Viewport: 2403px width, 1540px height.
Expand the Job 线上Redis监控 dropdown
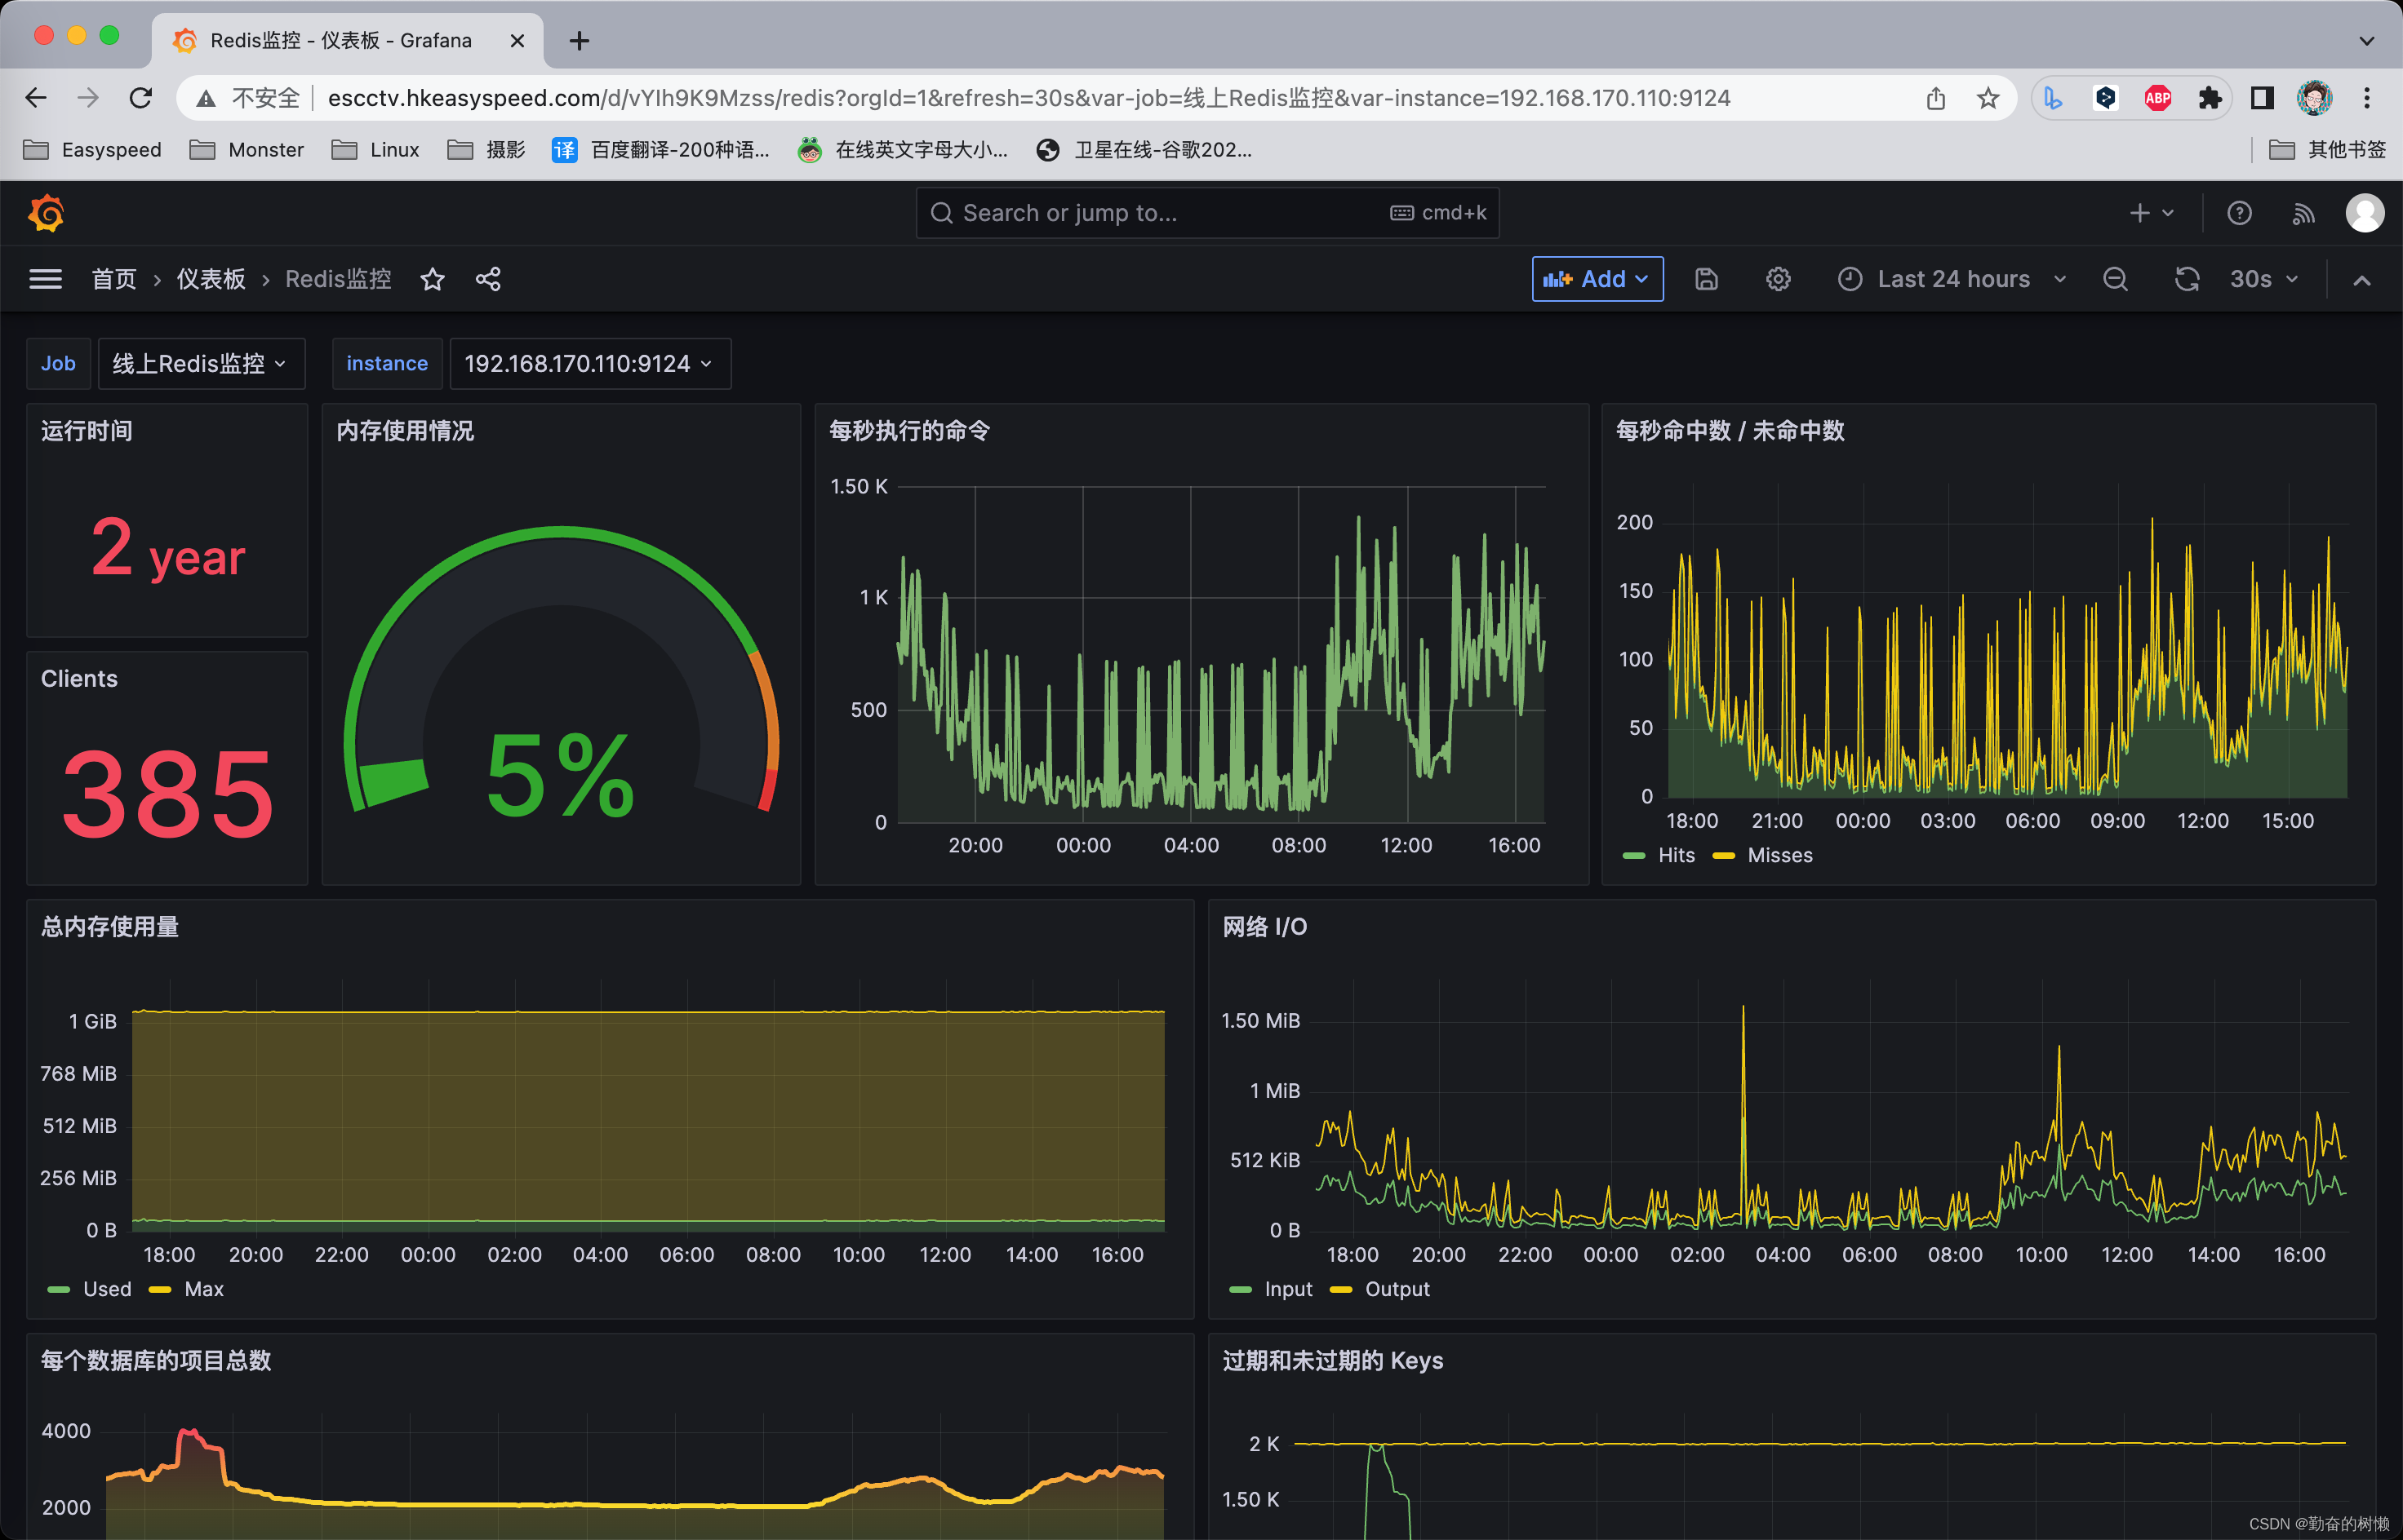point(201,363)
